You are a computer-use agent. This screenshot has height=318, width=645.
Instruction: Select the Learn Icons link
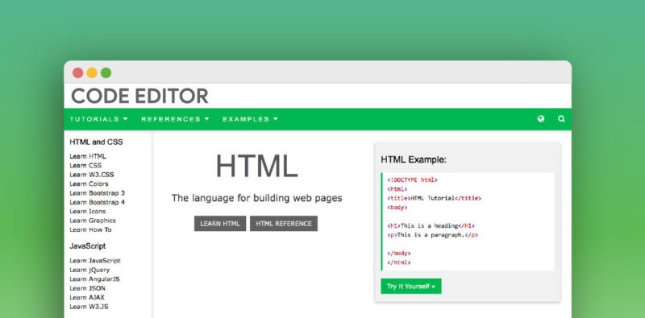(88, 211)
